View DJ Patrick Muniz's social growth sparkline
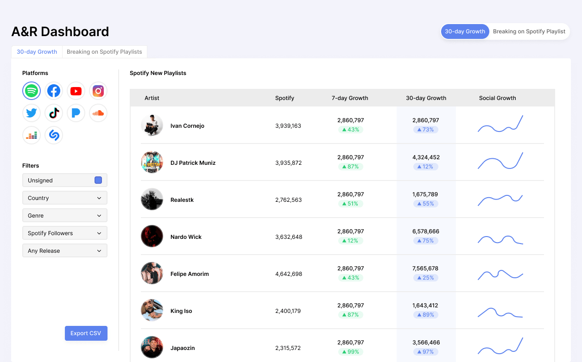This screenshot has height=362, width=582. pos(500,161)
